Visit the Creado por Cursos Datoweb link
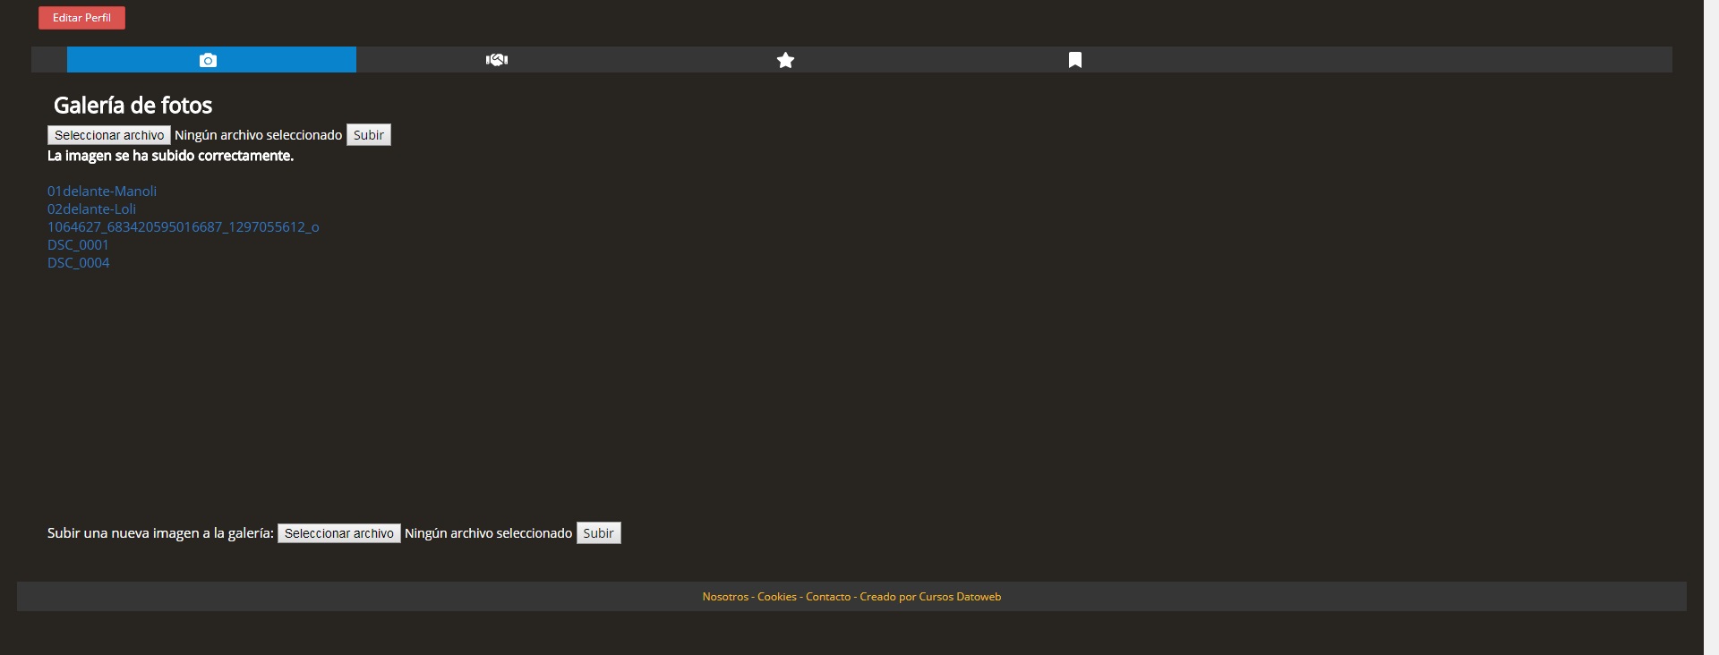Screen dimensions: 1719x655 (930, 597)
